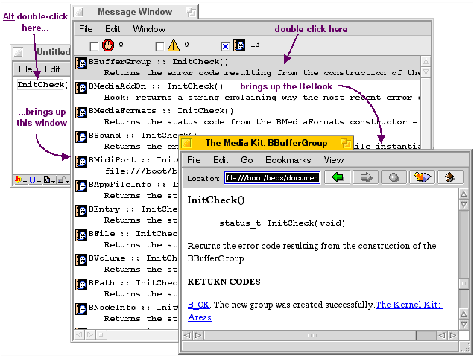Uncheck the info messages checkbox
This screenshot has height=359, width=474.
pyautogui.click(x=225, y=46)
